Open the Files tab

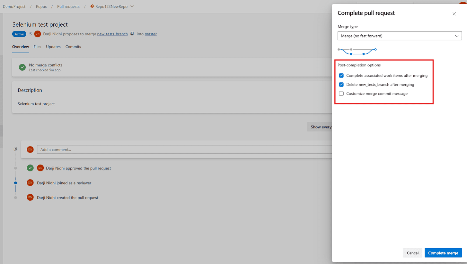point(37,47)
